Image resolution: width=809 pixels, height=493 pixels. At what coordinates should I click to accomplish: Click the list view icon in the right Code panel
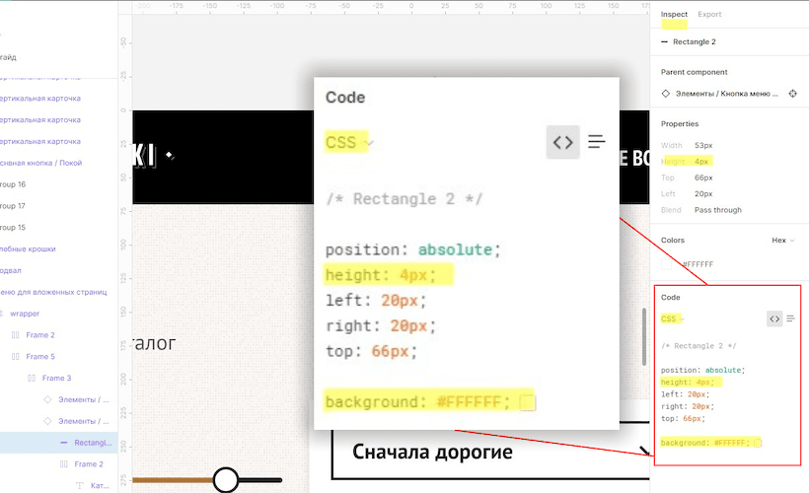tap(790, 318)
